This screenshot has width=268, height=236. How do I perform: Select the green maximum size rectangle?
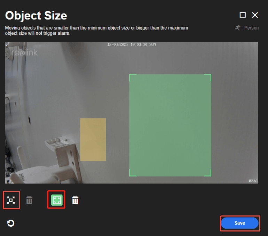coord(170,125)
